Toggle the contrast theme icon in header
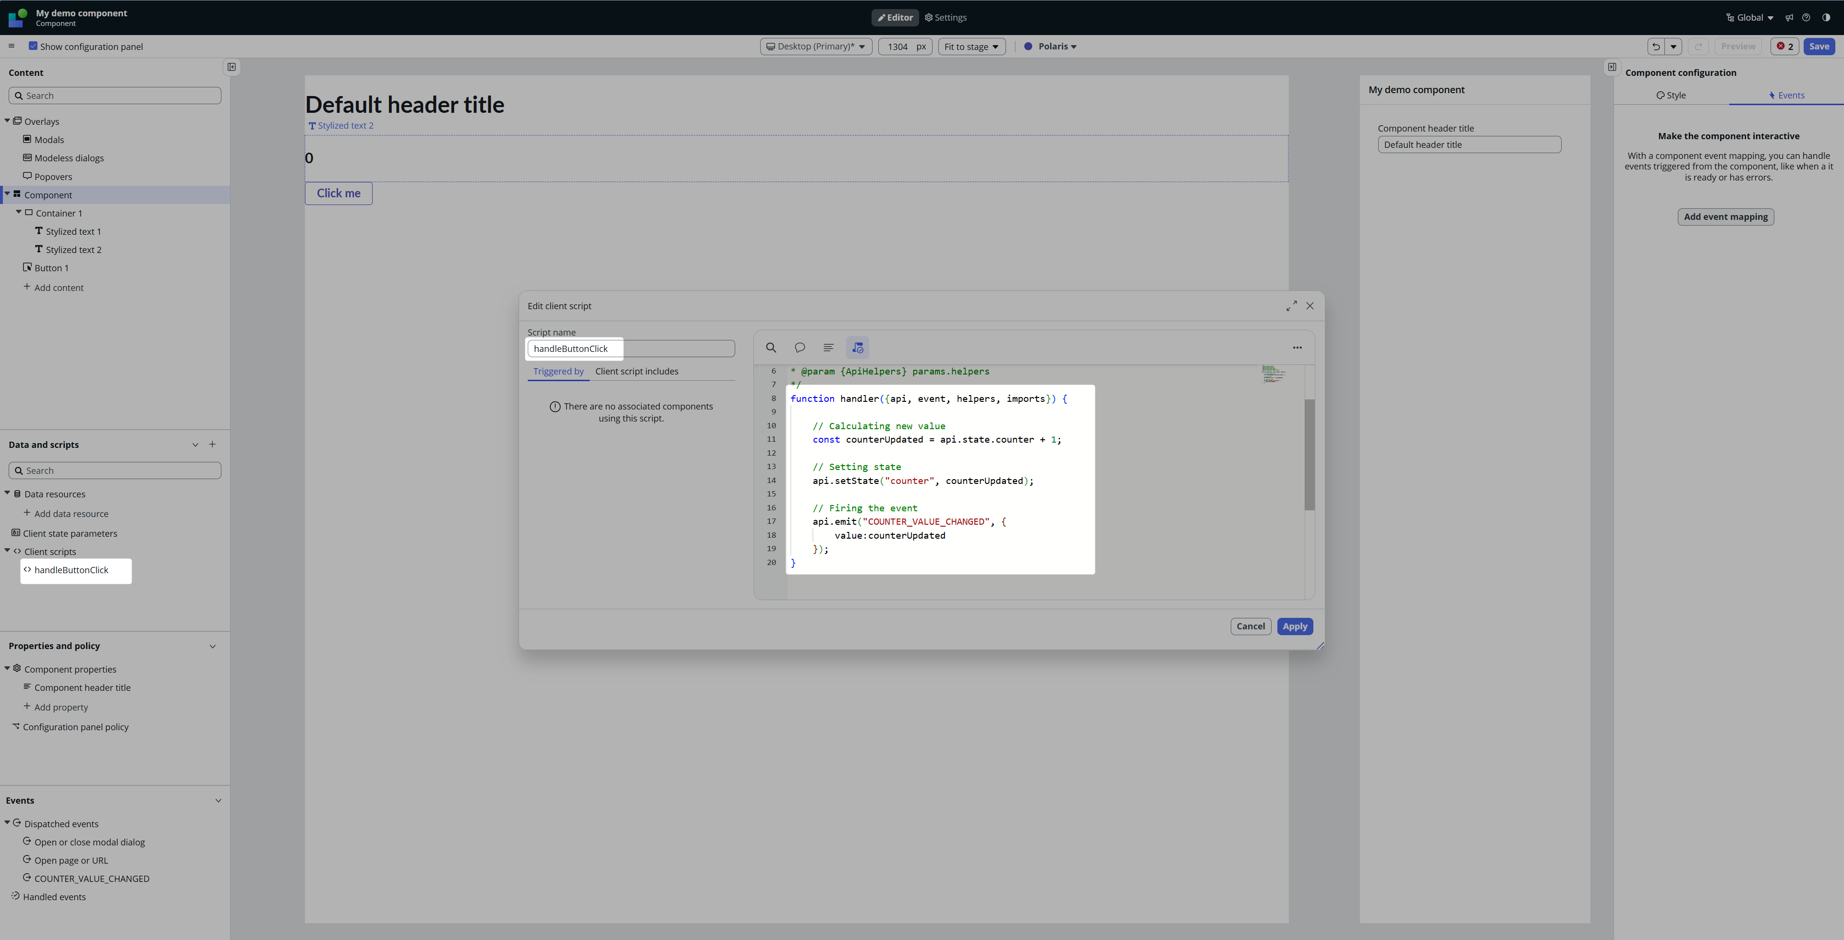The image size is (1844, 940). [1826, 18]
